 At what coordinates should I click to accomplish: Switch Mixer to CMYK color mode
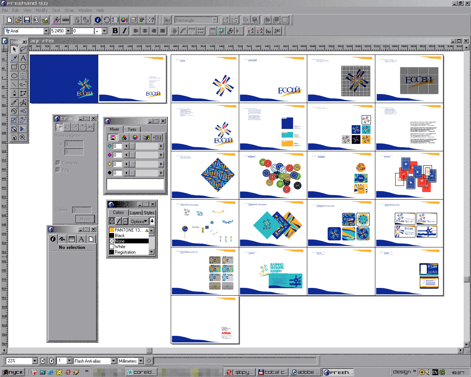(113, 137)
